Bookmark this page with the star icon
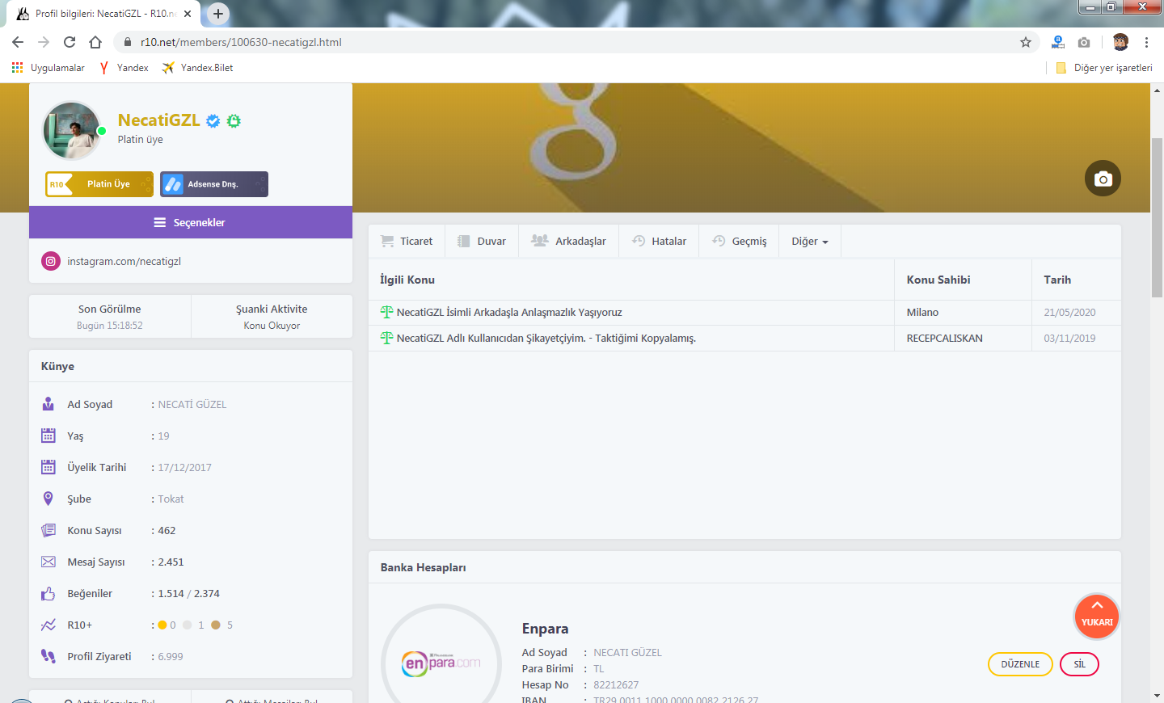This screenshot has width=1164, height=703. click(1025, 42)
